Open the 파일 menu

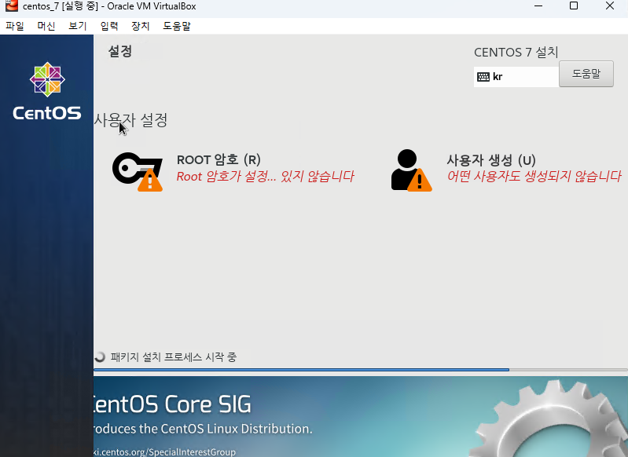click(15, 26)
